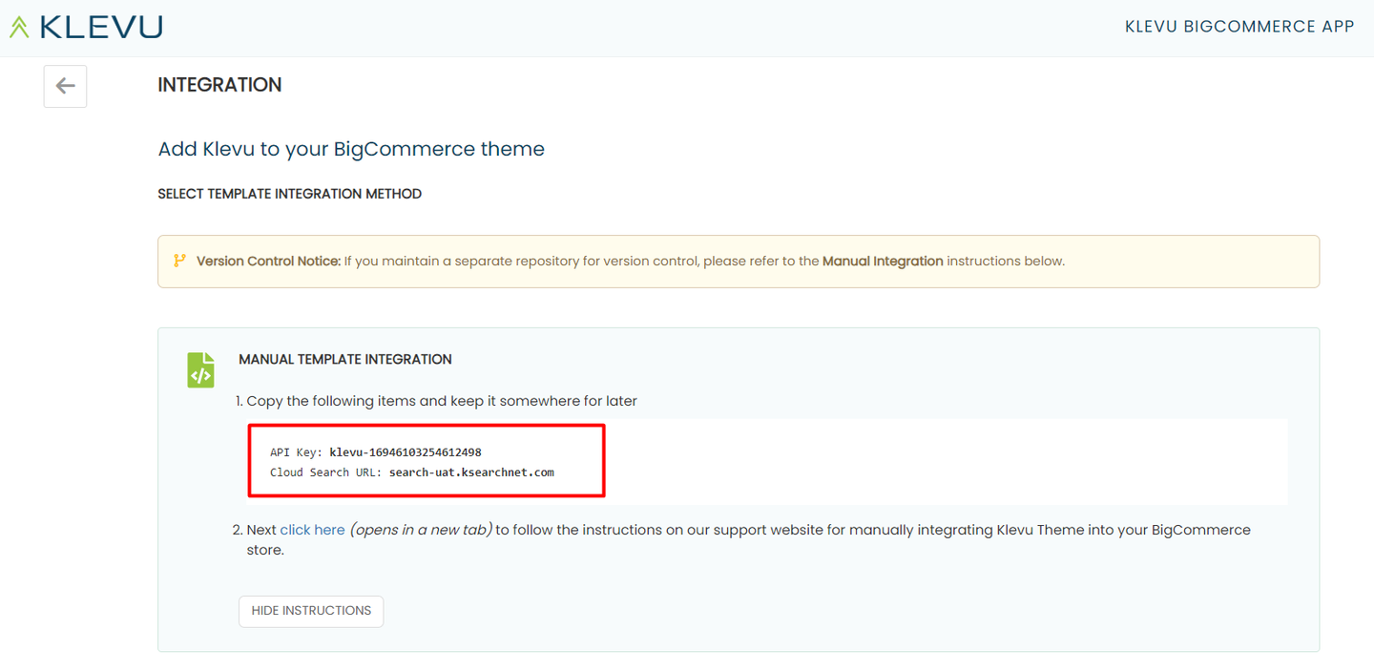Click the Cloud Search URL value
Screen dimensions: 1374x672
pyautogui.click(x=471, y=472)
